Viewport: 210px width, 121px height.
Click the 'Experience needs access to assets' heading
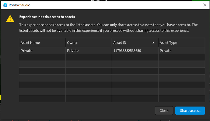point(47,17)
